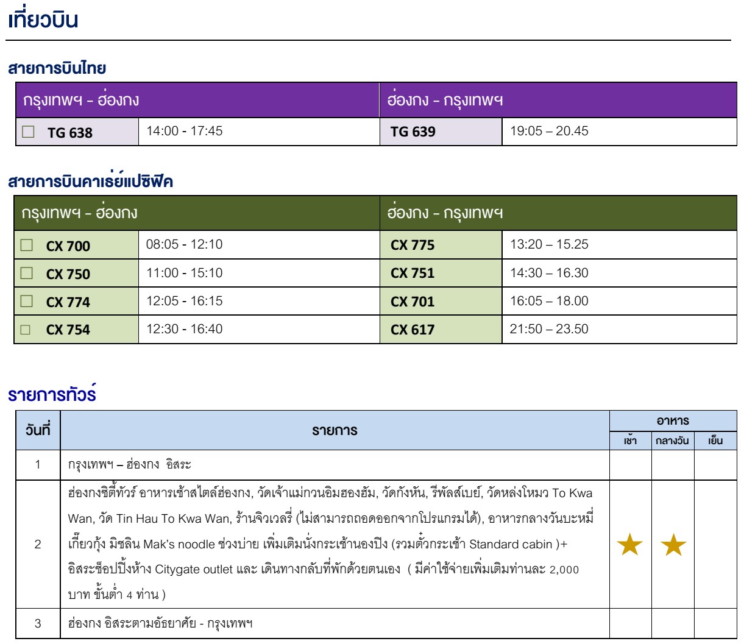Select the time 14:30 – 16.30
The height and width of the screenshot is (644, 744).
coord(549,272)
